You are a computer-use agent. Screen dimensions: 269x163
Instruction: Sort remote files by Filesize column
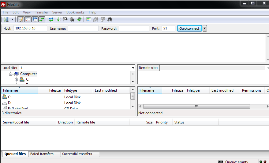click(174, 90)
